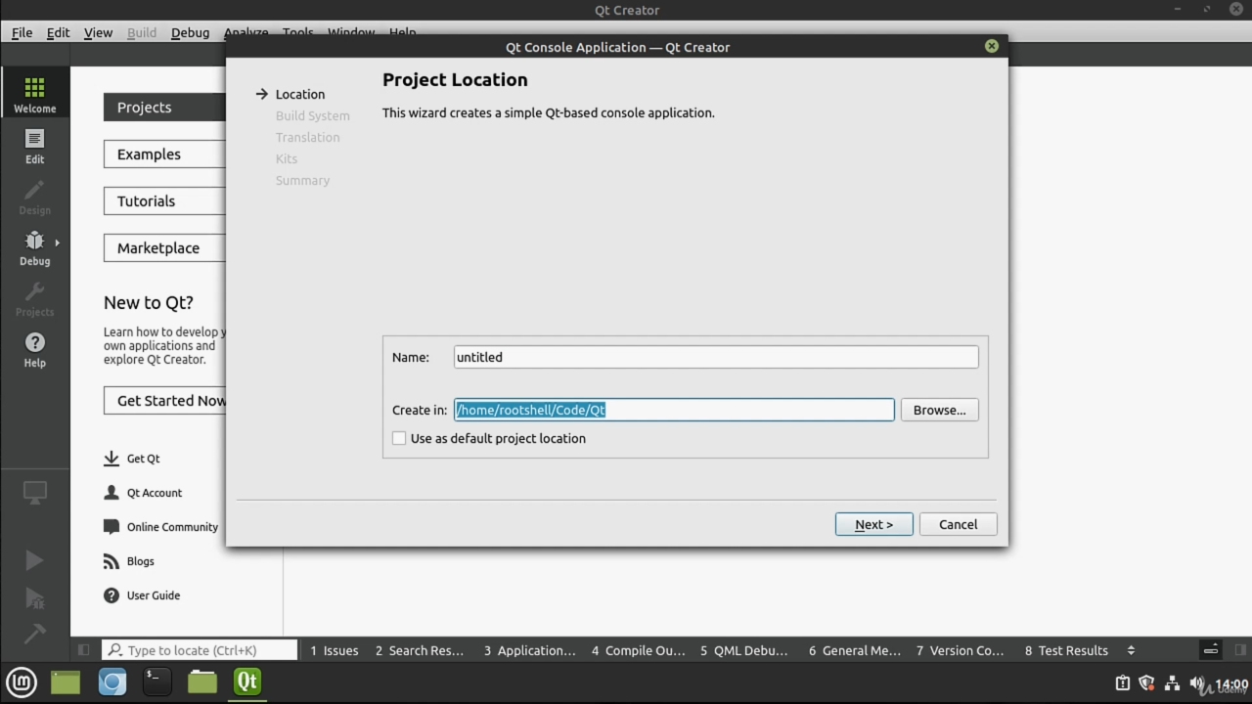The height and width of the screenshot is (704, 1252).
Task: Open Projects mode wrench icon
Action: (x=34, y=298)
